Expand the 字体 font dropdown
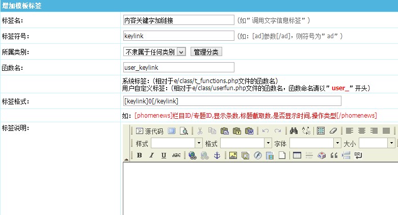 pyautogui.click(x=314, y=143)
